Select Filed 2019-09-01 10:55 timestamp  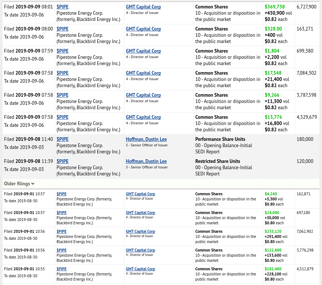point(24,269)
